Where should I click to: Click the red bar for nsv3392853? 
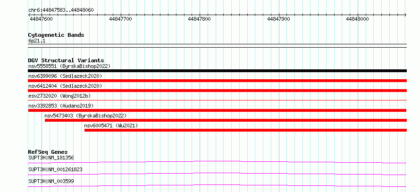pyautogui.click(x=217, y=110)
